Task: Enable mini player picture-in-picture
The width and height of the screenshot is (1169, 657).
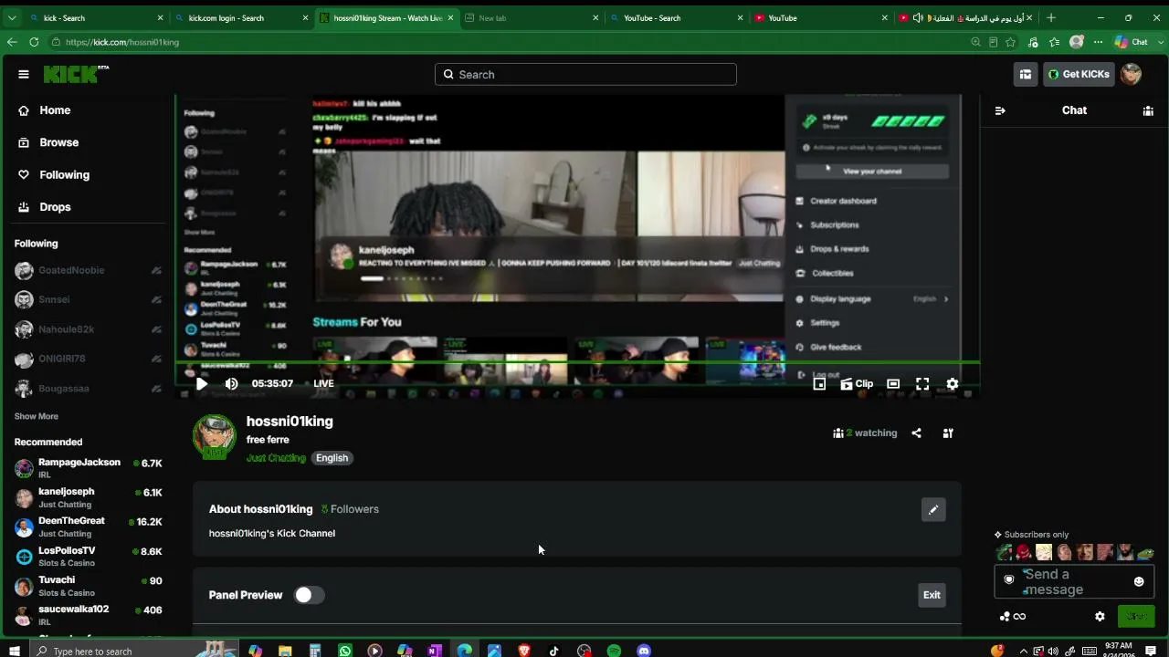Action: (x=819, y=384)
